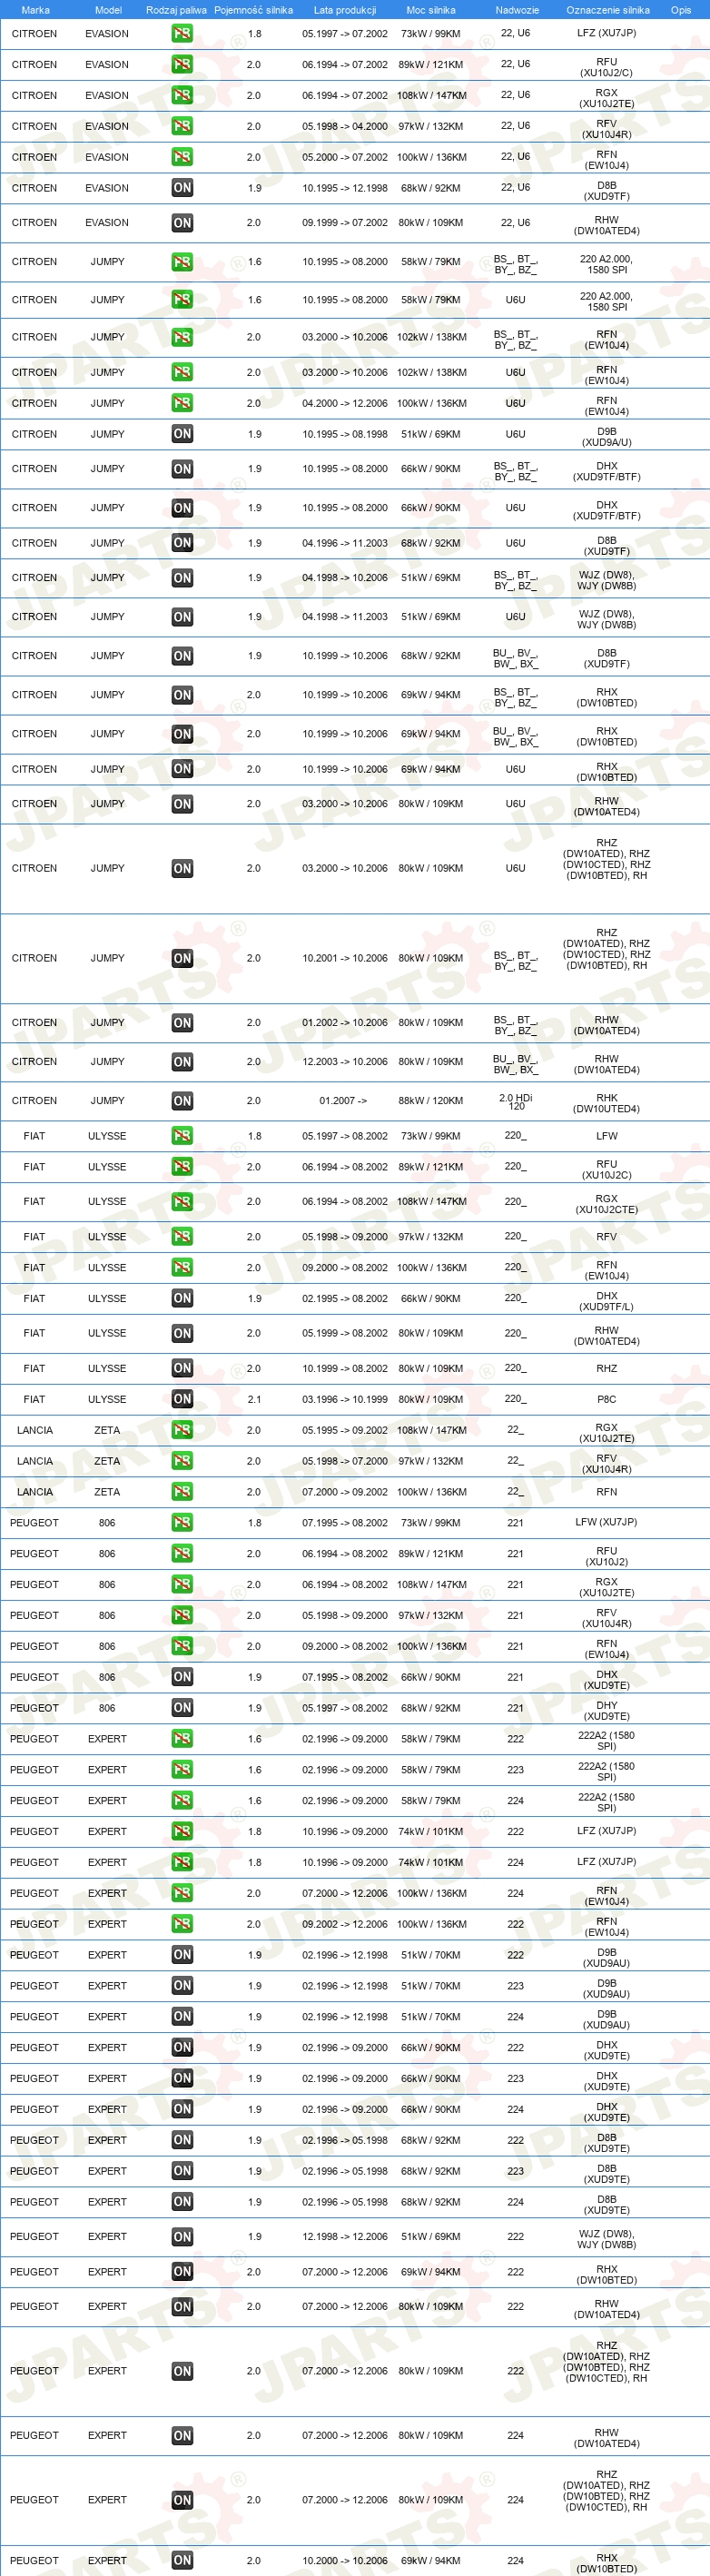Viewport: 710px width, 2576px height.
Task: Select the '09.2002 -> 12.2006' production years cell
Action: tap(345, 1924)
